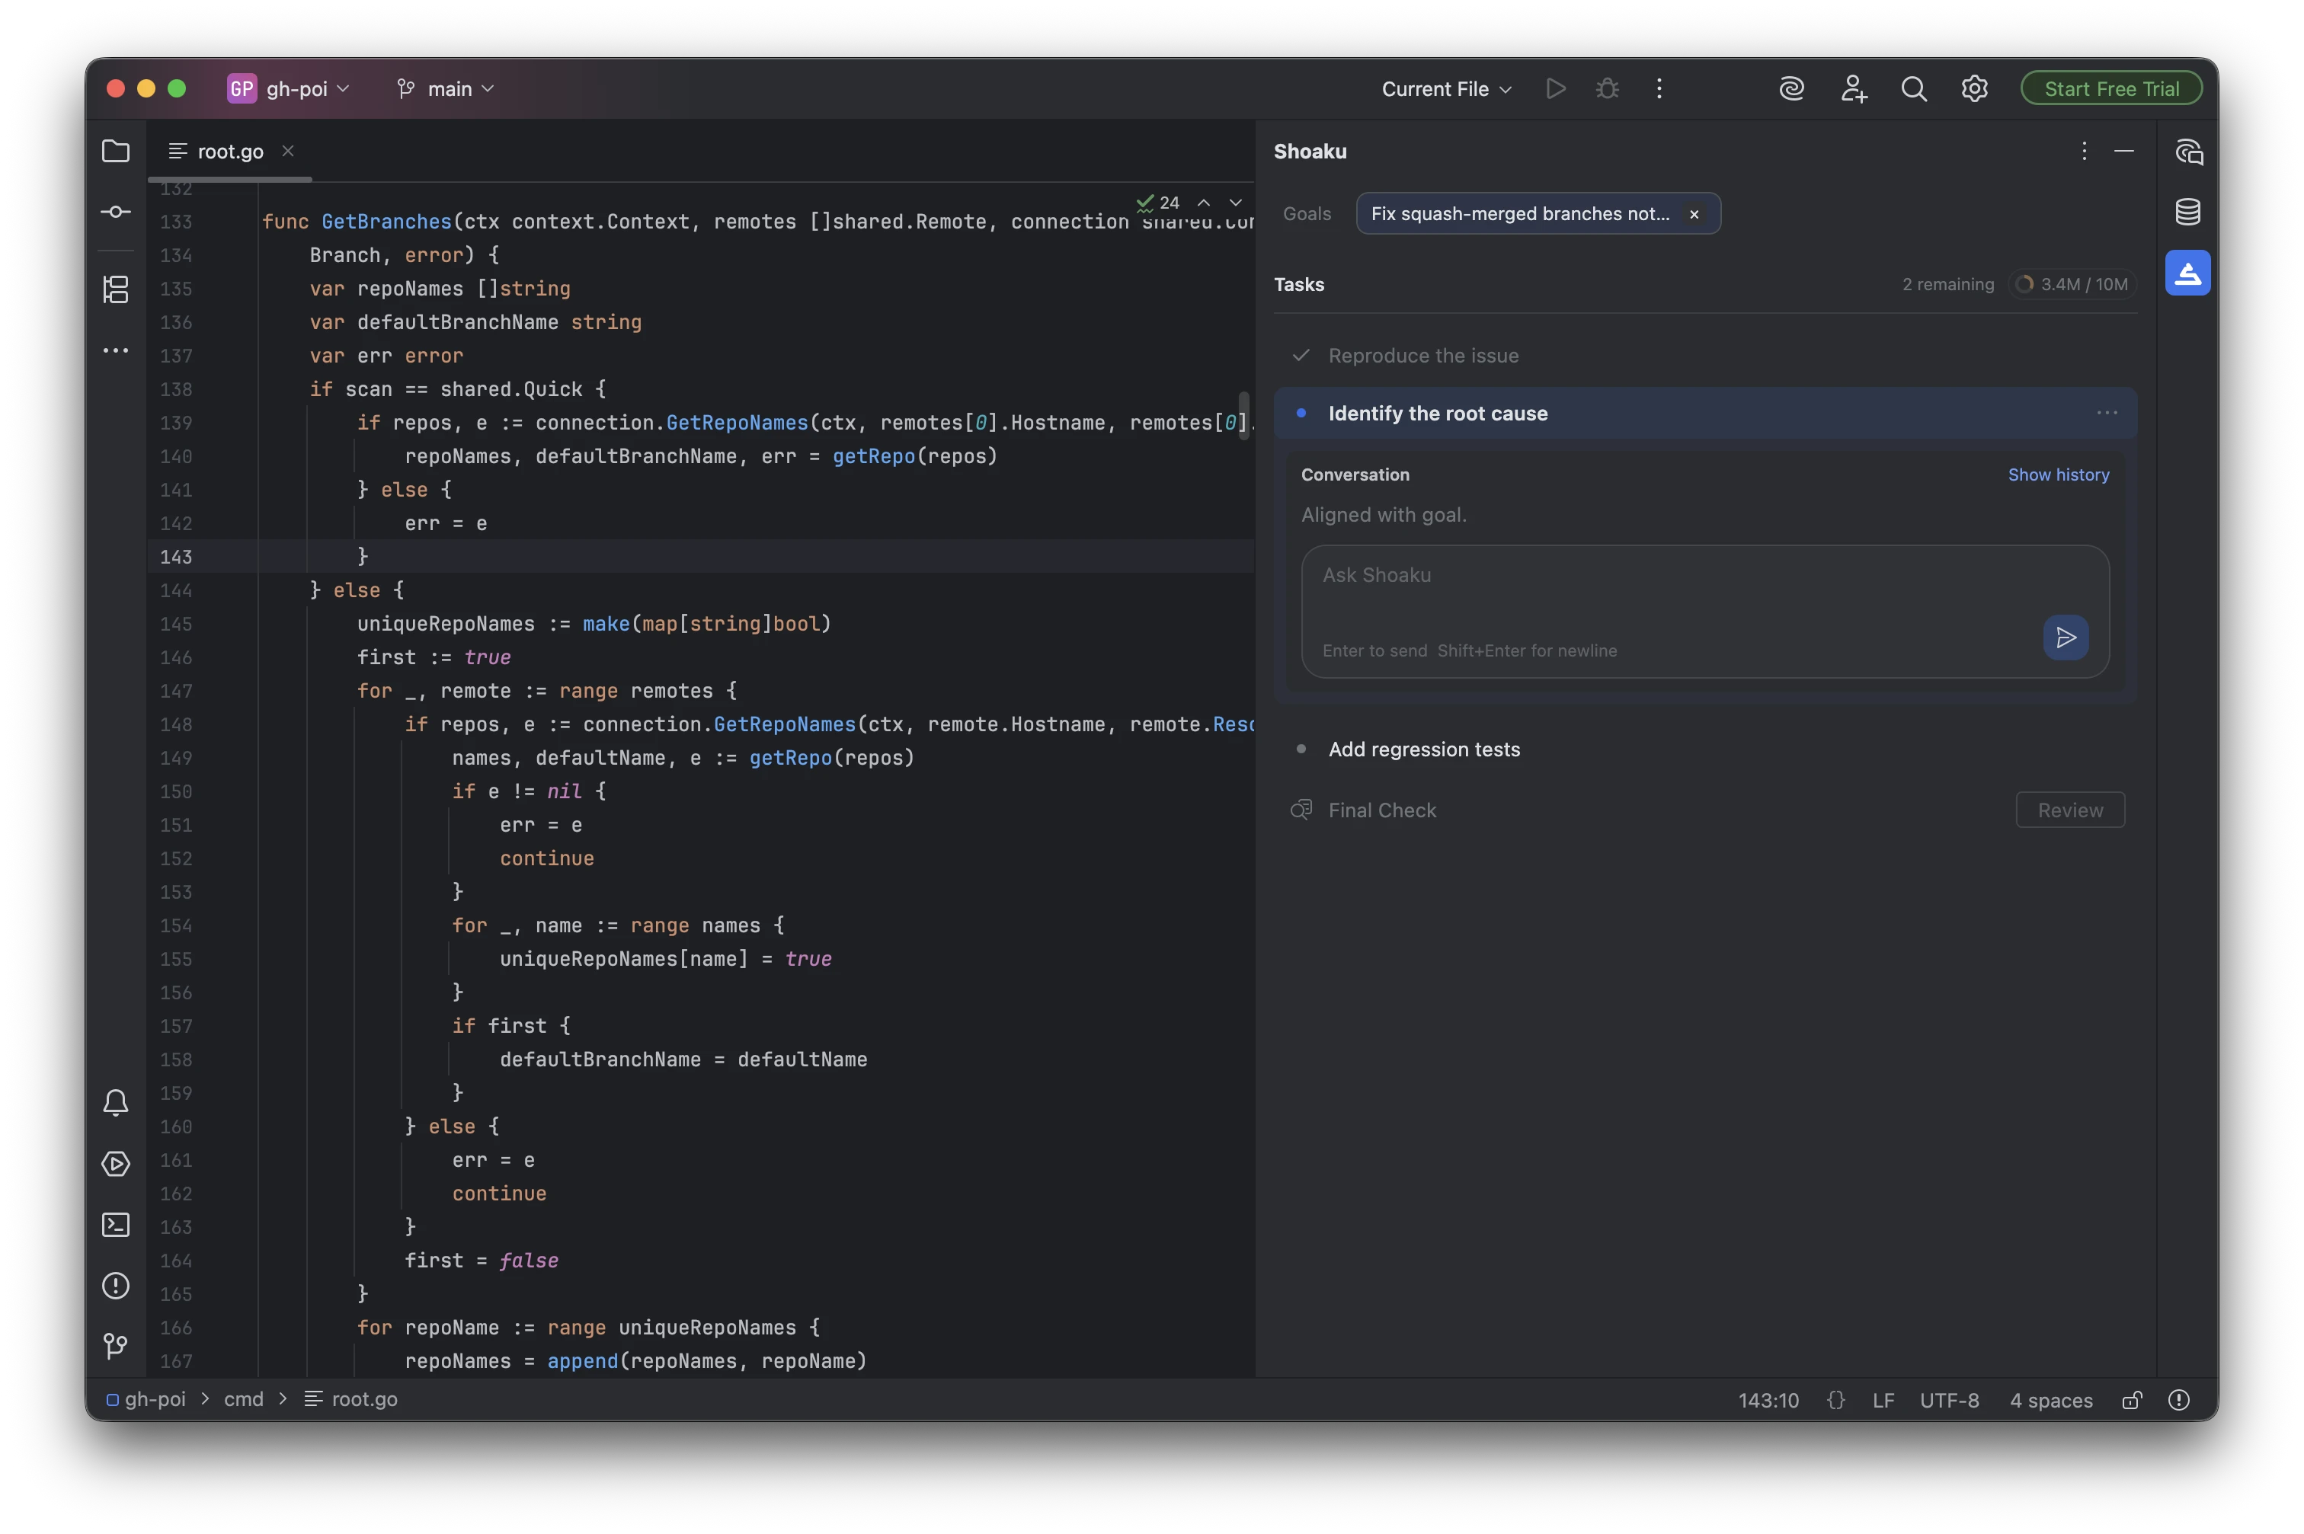Open UTF-8 encoding selector
This screenshot has width=2304, height=1534.
click(1949, 1400)
